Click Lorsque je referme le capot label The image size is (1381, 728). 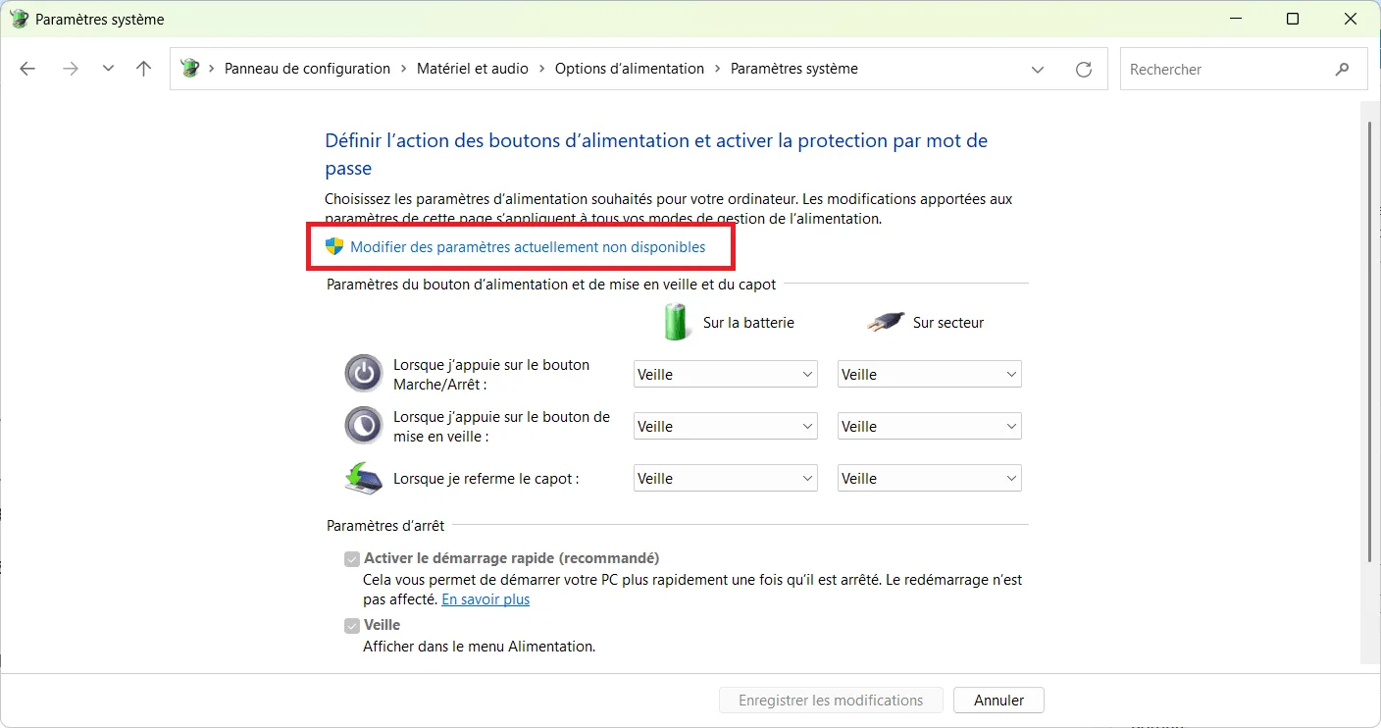pyautogui.click(x=486, y=479)
